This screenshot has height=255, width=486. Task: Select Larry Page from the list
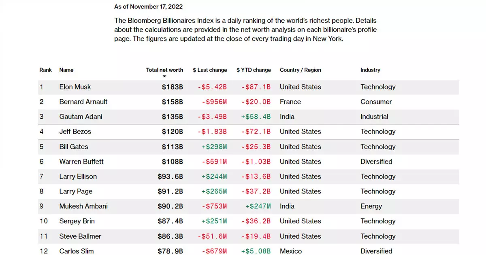tap(76, 191)
